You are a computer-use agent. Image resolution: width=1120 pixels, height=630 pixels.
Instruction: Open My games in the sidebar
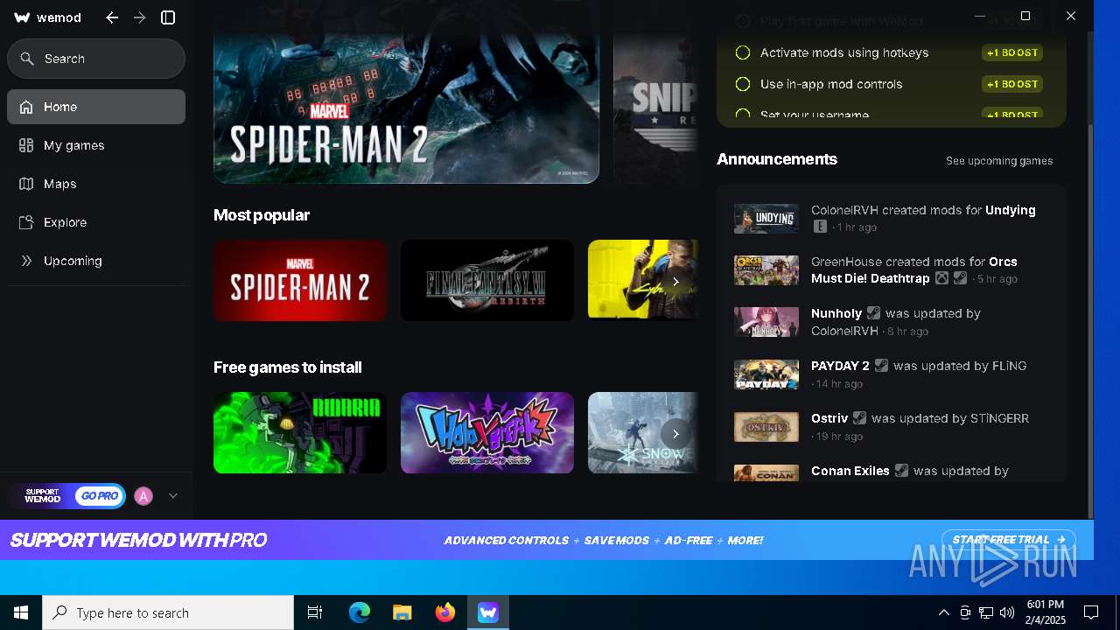tap(96, 145)
